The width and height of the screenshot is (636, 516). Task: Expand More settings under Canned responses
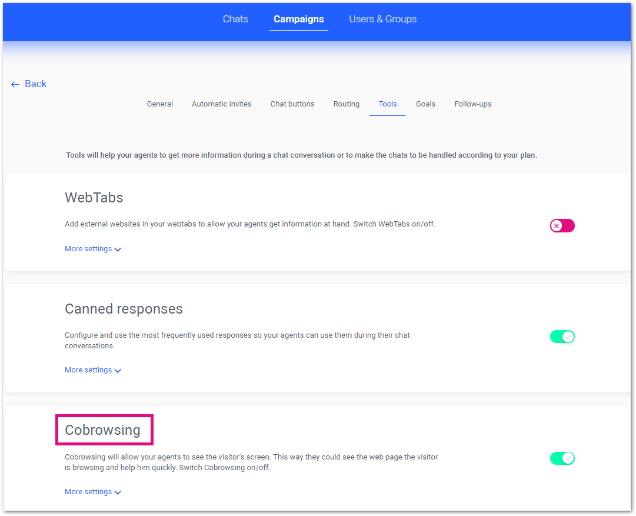coord(93,370)
